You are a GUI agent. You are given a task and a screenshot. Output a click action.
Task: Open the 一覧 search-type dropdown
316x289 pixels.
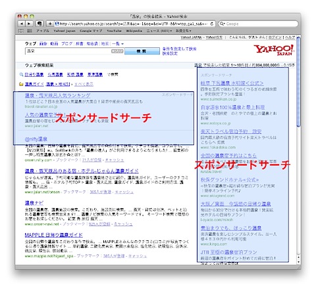118,44
